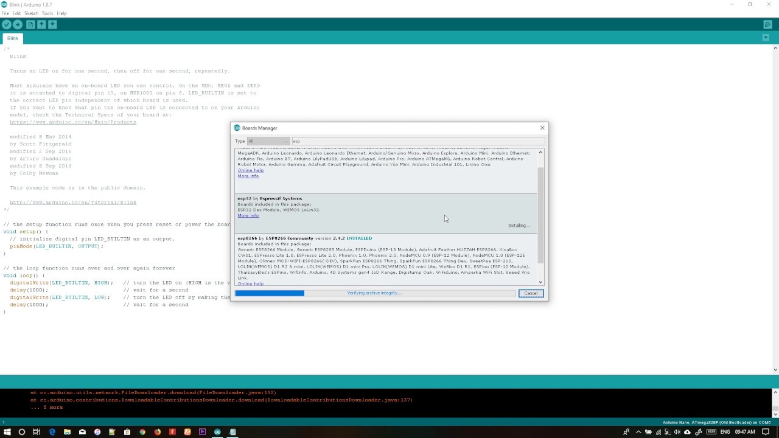
Task: Open the Serial Monitor icon
Action: click(x=767, y=24)
